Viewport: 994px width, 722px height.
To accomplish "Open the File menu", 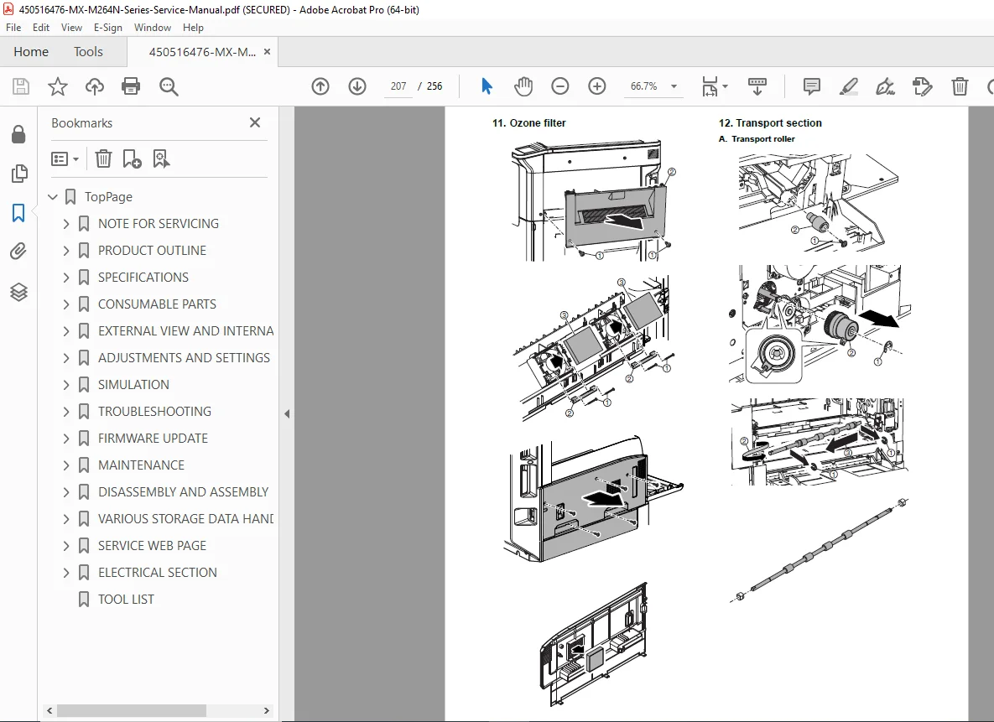I will pos(13,28).
